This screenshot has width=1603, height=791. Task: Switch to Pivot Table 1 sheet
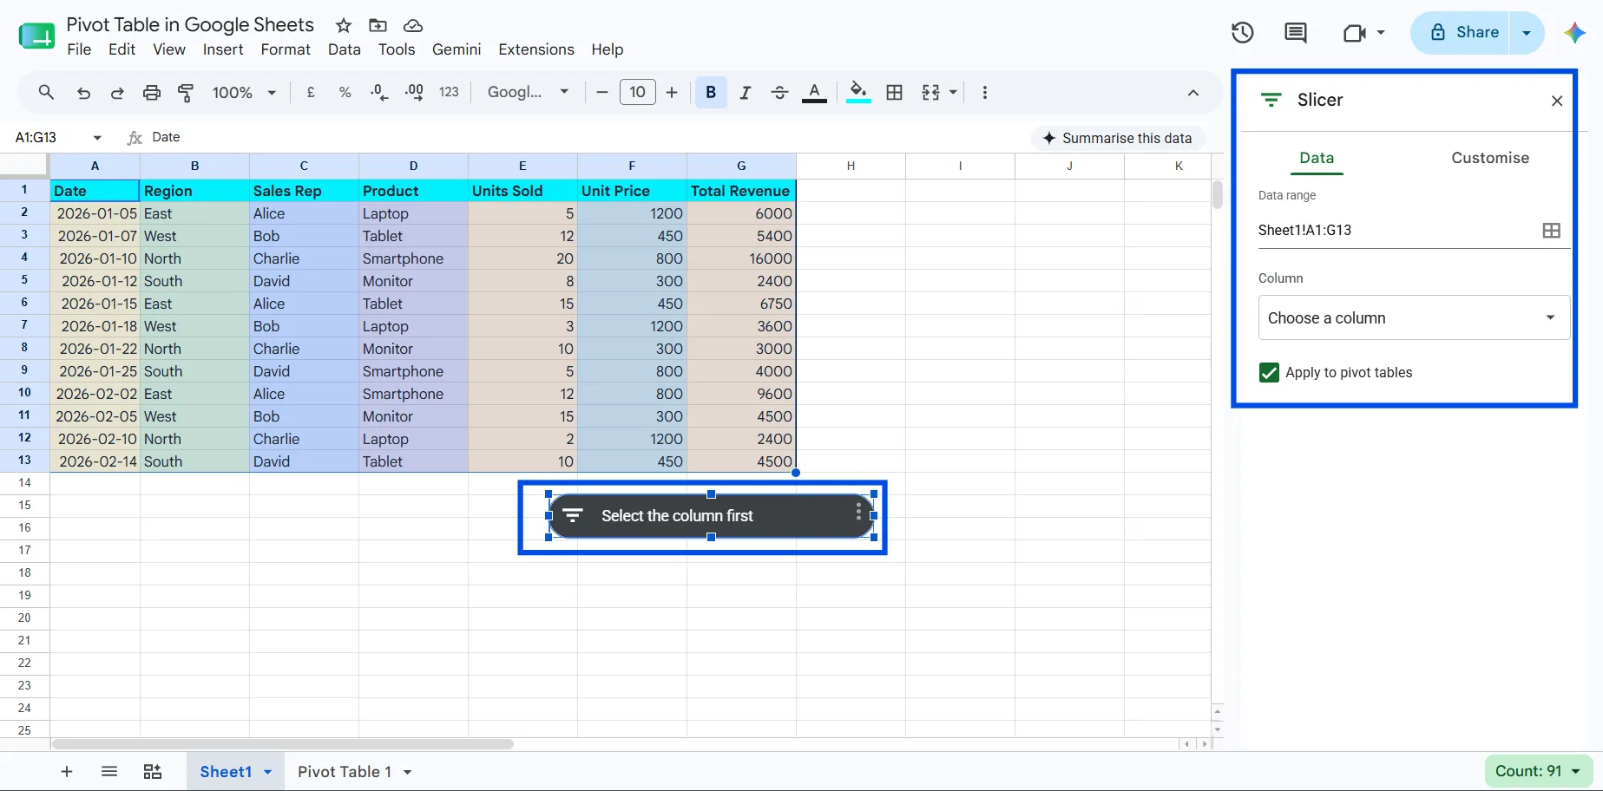(x=345, y=772)
